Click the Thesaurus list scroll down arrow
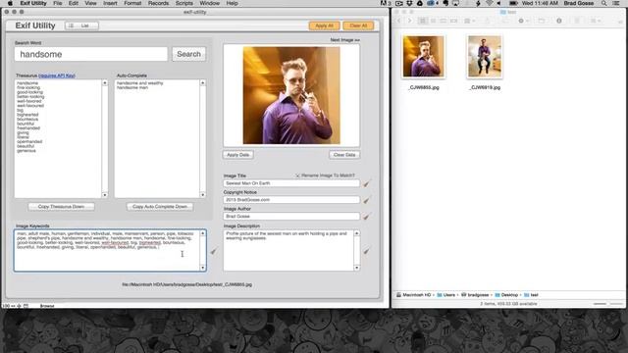 [105, 195]
